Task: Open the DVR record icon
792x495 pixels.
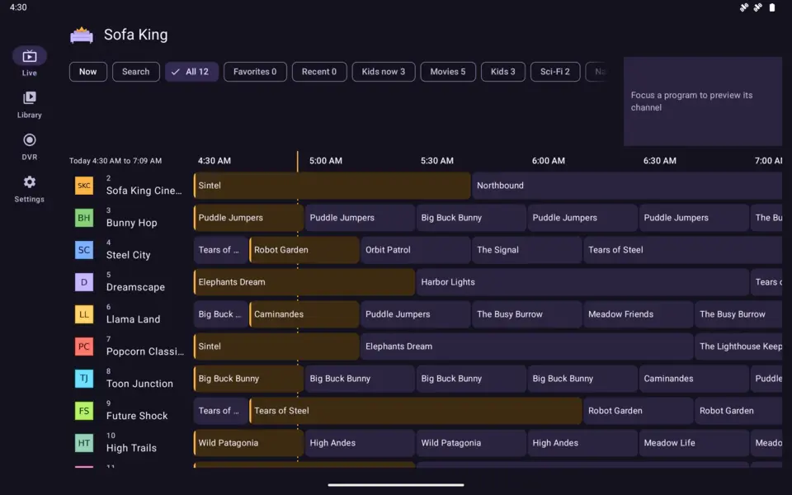Action: click(x=30, y=140)
